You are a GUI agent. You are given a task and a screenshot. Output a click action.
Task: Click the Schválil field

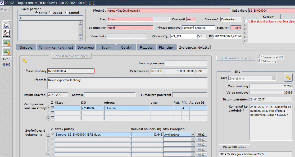coord(110,95)
